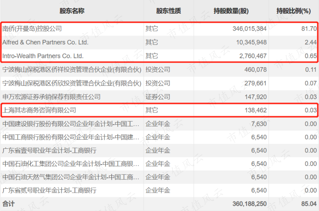The image size is (319, 211).
Task: Click share count 138,462
Action: coord(255,110)
